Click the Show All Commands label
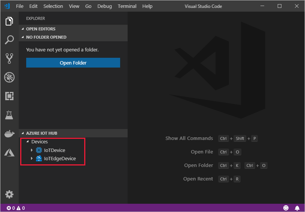The image size is (305, 212). click(189, 138)
